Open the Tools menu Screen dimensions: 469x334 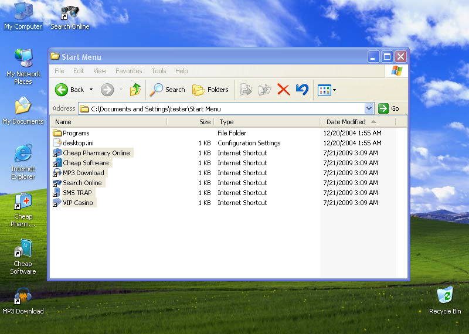click(x=158, y=71)
